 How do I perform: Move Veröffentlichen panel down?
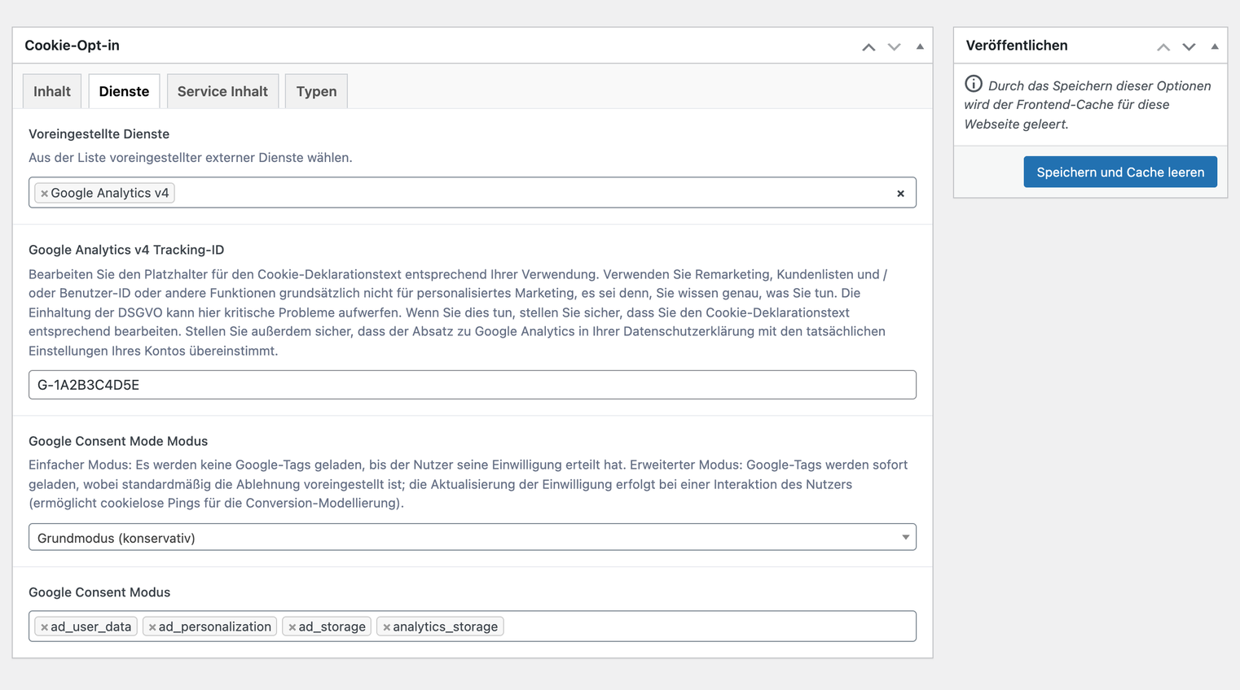[1189, 46]
